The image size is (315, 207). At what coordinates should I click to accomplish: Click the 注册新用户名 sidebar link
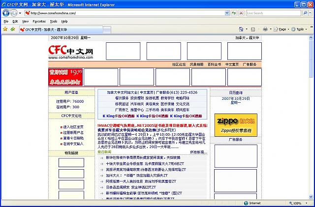click(73, 133)
